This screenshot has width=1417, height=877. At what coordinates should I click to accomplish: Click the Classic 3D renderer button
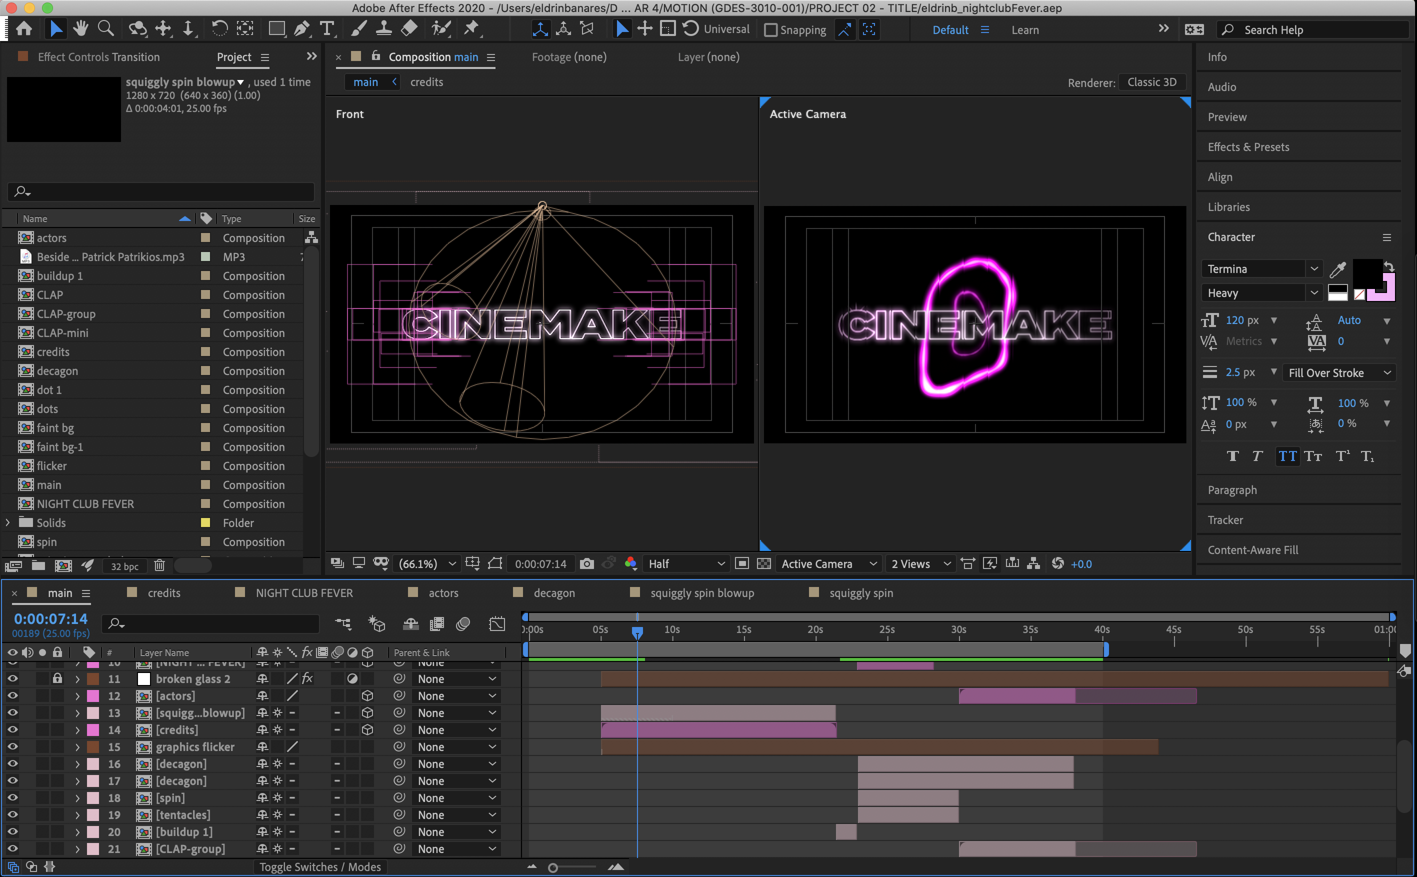[1151, 82]
